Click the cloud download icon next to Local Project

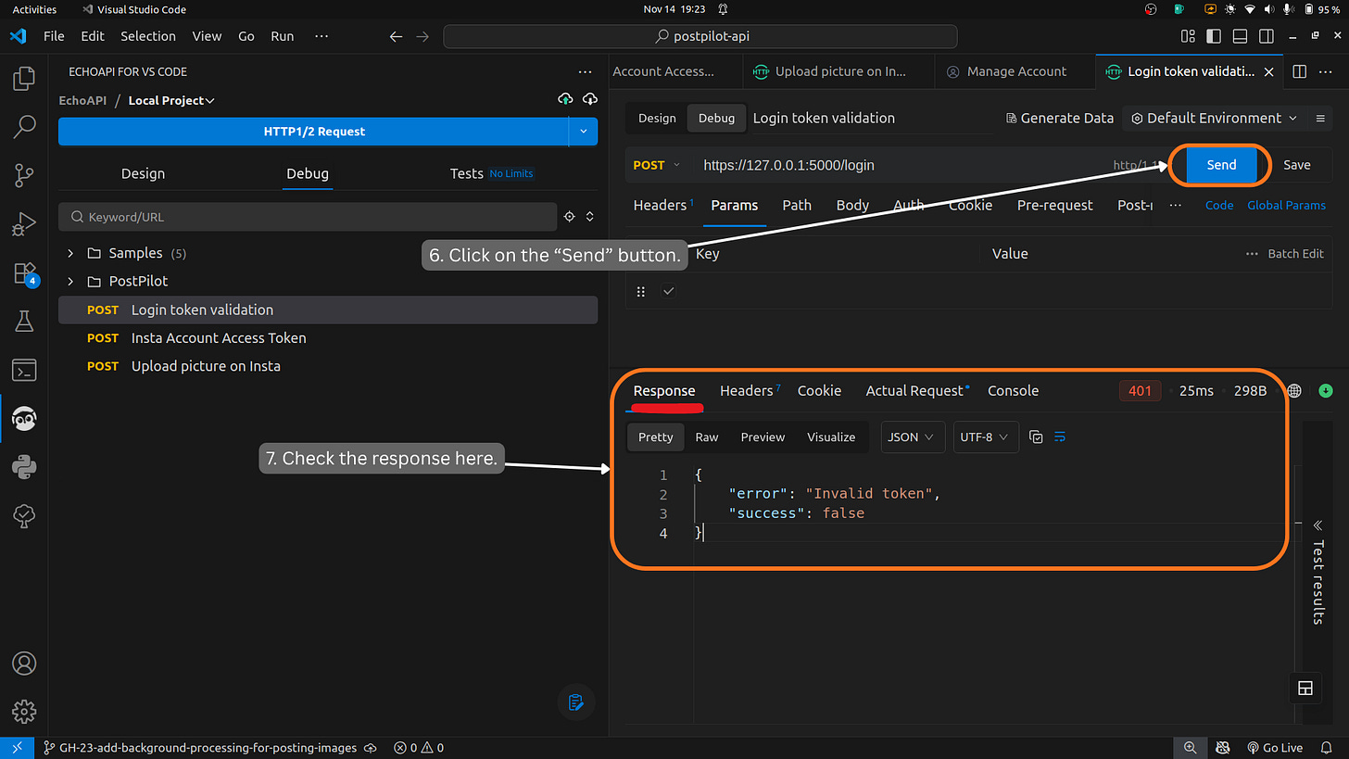point(589,100)
